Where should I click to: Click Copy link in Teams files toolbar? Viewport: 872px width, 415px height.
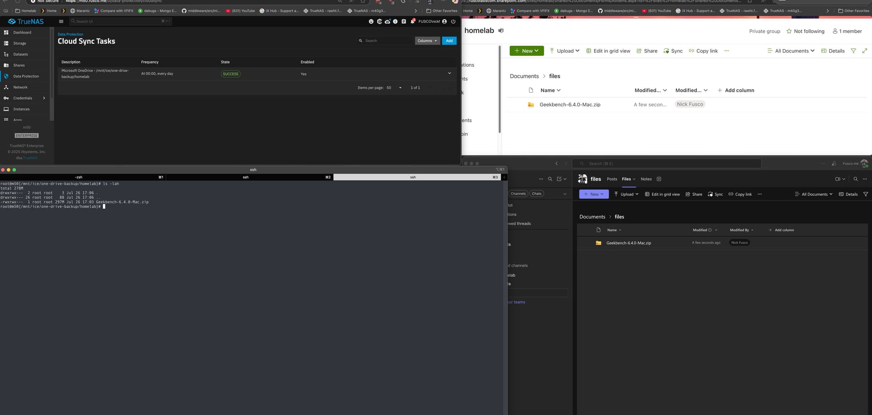[x=740, y=194]
